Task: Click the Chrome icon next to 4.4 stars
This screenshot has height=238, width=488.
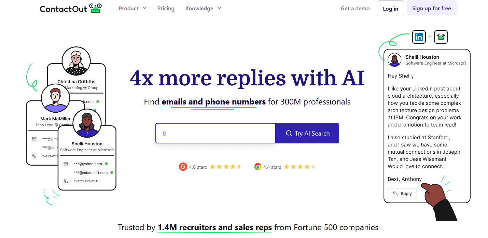Action: pyautogui.click(x=258, y=167)
